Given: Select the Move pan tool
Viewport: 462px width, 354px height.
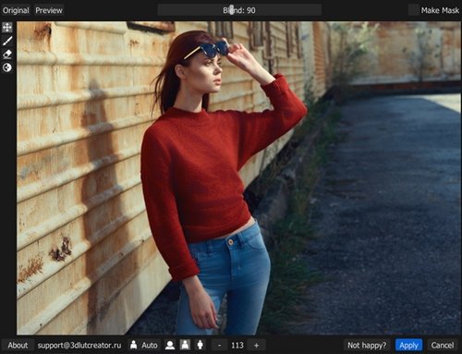Looking at the screenshot, I should click(7, 28).
